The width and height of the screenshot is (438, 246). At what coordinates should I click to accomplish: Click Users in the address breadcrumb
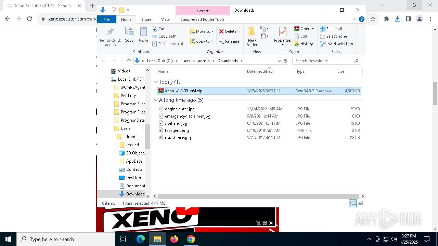[x=185, y=61]
